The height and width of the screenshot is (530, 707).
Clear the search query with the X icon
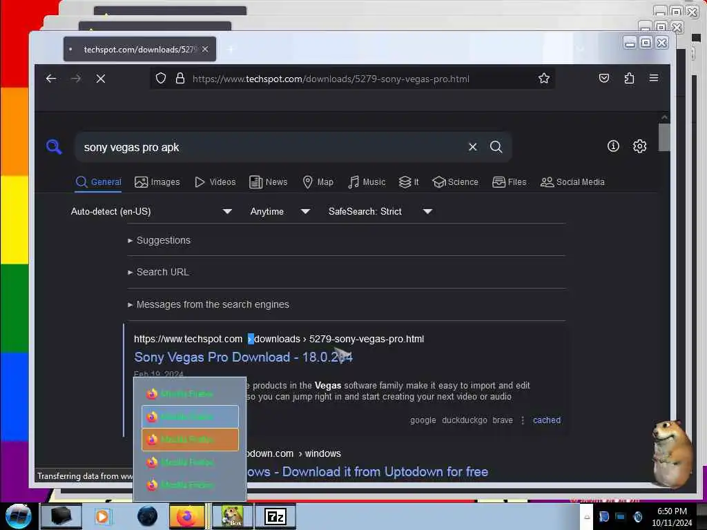point(472,147)
